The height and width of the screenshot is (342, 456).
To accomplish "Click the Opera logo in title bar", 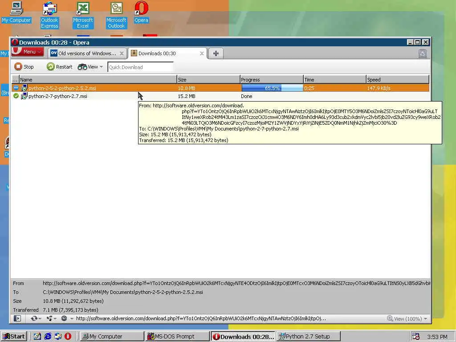I will point(15,42).
